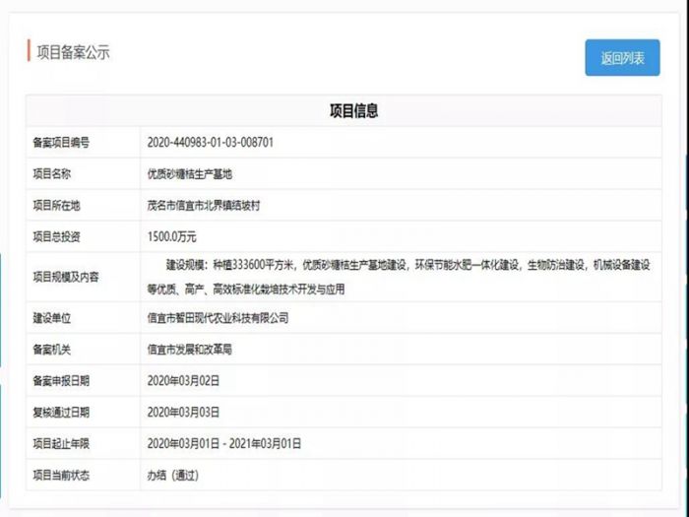689x517 pixels.
Task: Select the 项目备案公示 page heading
Action: 73,52
